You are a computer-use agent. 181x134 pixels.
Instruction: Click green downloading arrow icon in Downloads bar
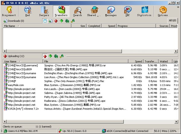point(62,21)
